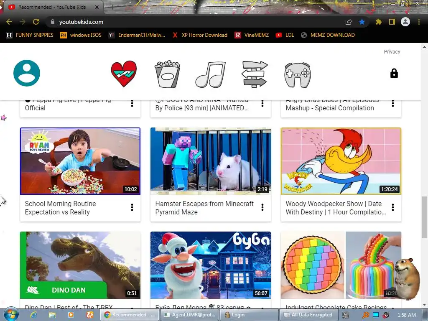
Task: Open options for School Morning Routine video
Action: tap(132, 207)
